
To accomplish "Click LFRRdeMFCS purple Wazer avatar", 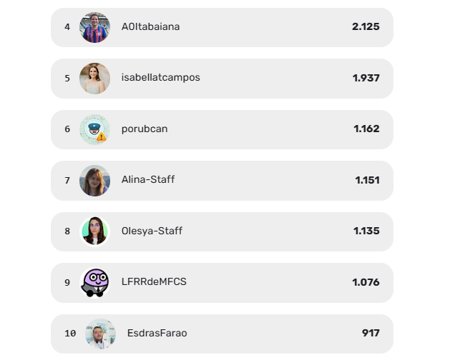I will point(94,283).
